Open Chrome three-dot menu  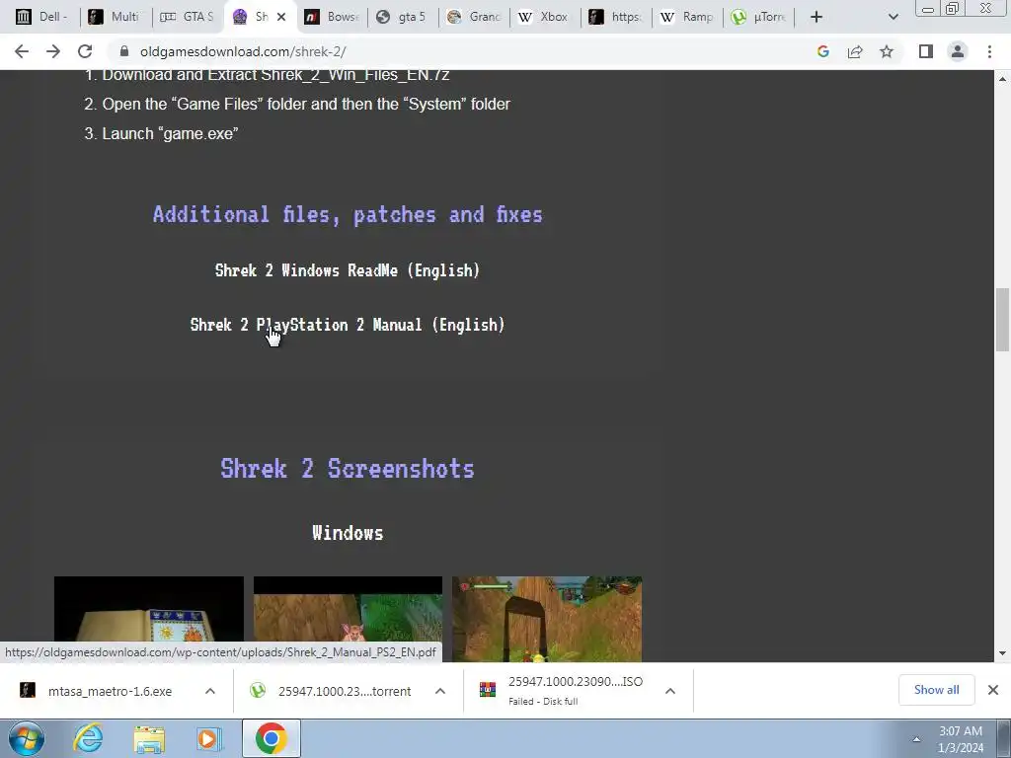click(989, 51)
